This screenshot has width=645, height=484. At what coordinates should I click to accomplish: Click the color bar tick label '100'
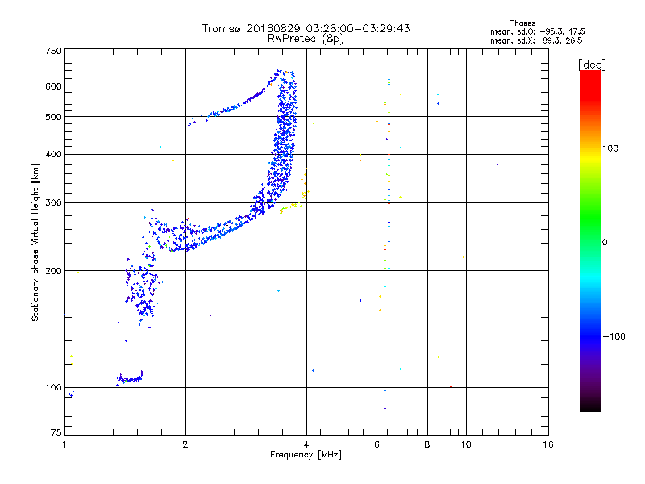point(610,148)
